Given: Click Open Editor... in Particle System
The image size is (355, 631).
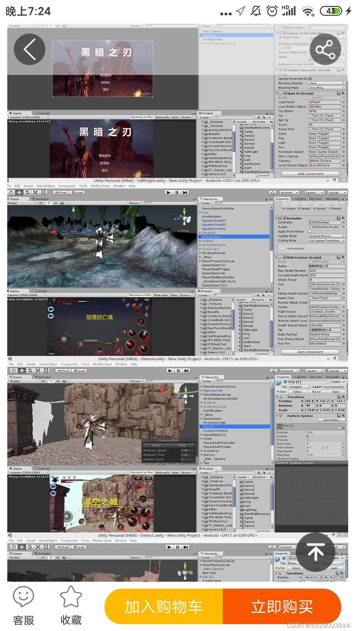Looking at the screenshot, I should point(331,420).
